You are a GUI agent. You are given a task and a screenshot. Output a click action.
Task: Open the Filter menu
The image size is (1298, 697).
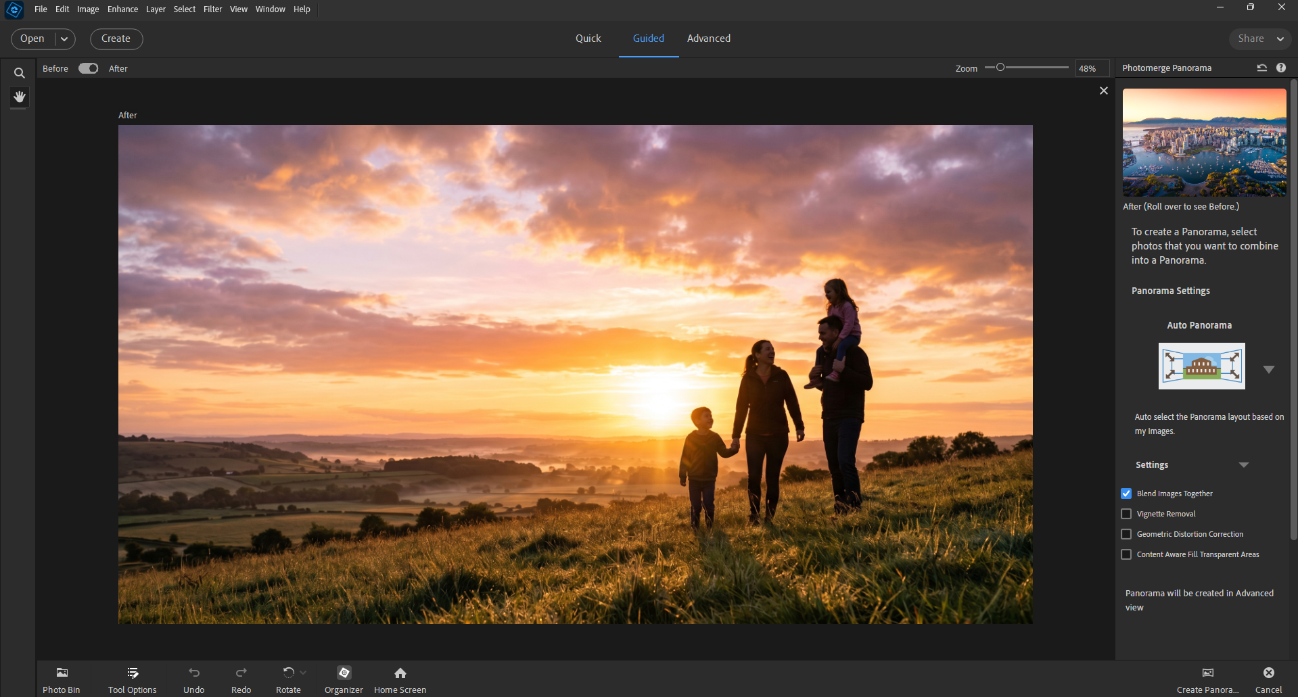point(212,9)
